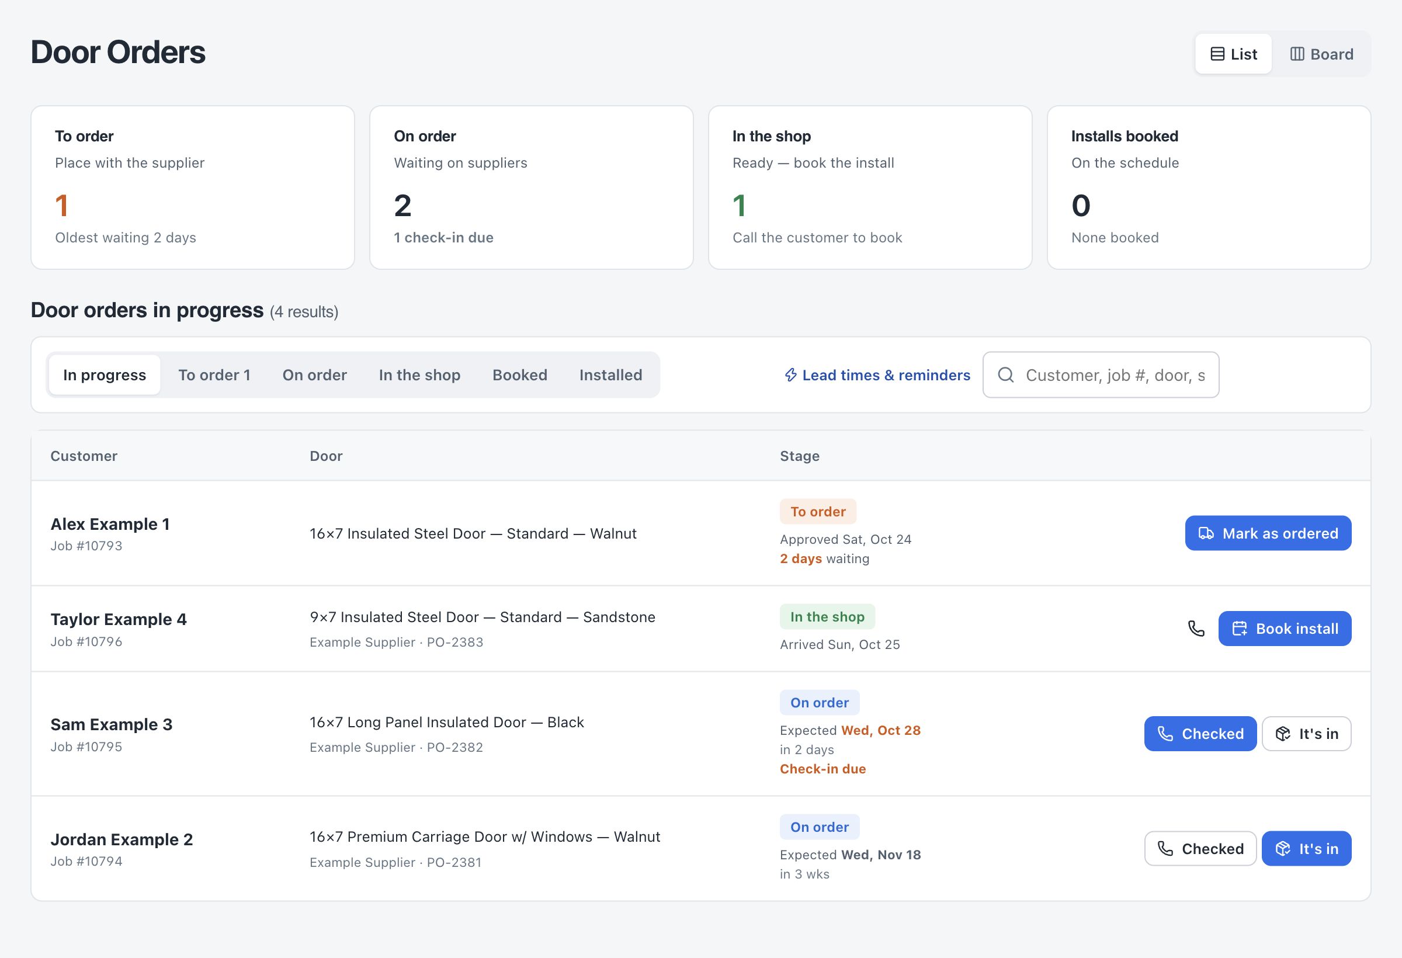
Task: Click the To order summary card
Action: pyautogui.click(x=192, y=188)
